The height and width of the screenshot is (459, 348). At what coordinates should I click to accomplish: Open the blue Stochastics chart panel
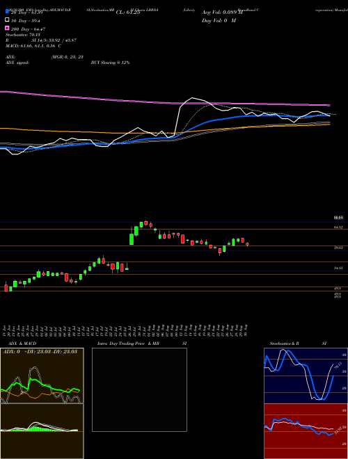point(306,376)
